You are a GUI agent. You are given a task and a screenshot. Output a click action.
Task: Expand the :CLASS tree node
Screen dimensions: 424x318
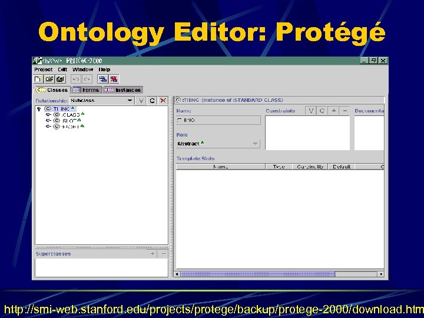tap(48, 115)
